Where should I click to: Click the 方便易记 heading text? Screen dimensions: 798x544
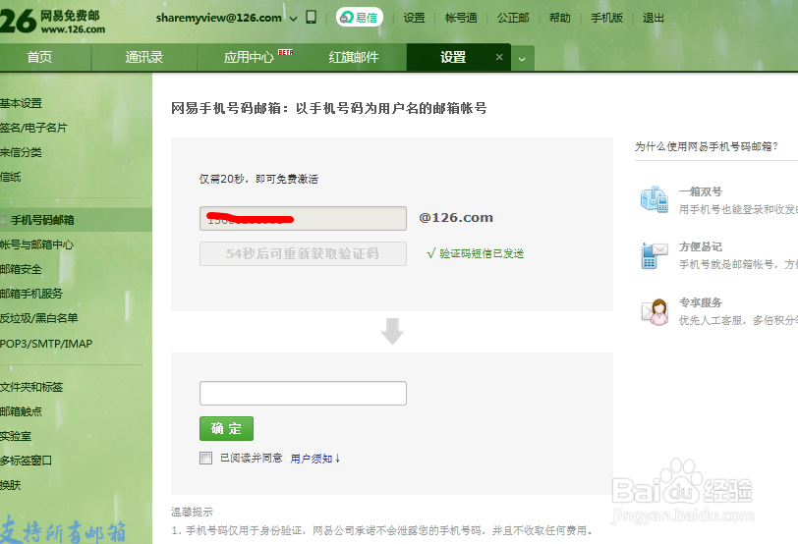click(x=701, y=246)
